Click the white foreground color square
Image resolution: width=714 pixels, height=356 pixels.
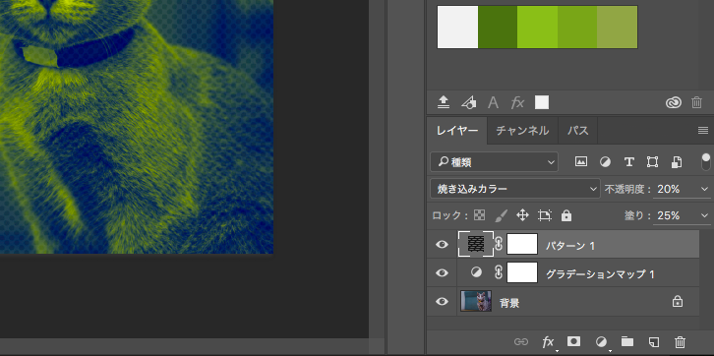(542, 102)
